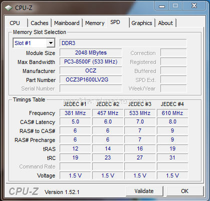
Task: Click the Validate button
Action: 144,191
